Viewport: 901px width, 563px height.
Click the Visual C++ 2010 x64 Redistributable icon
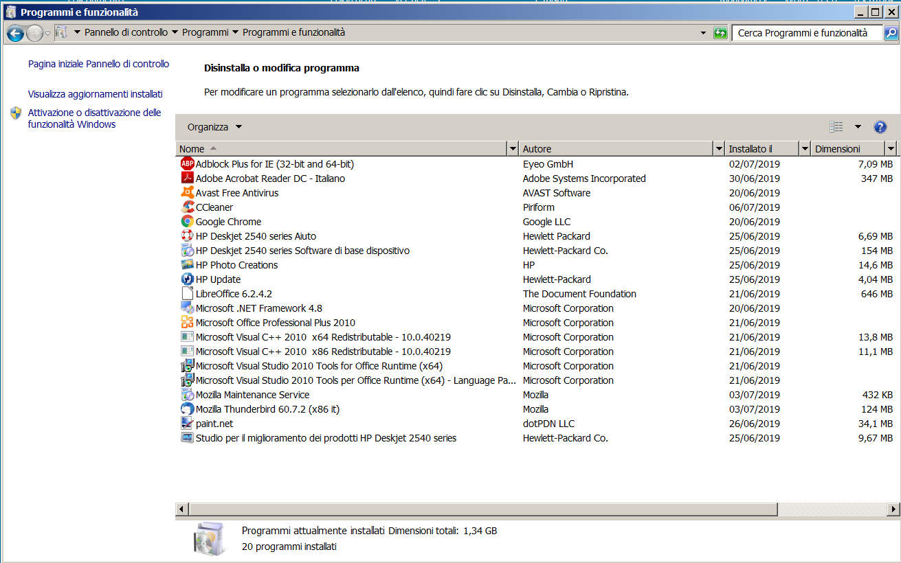pos(187,337)
